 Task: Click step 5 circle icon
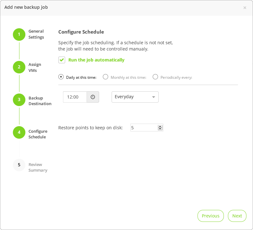click(x=19, y=165)
